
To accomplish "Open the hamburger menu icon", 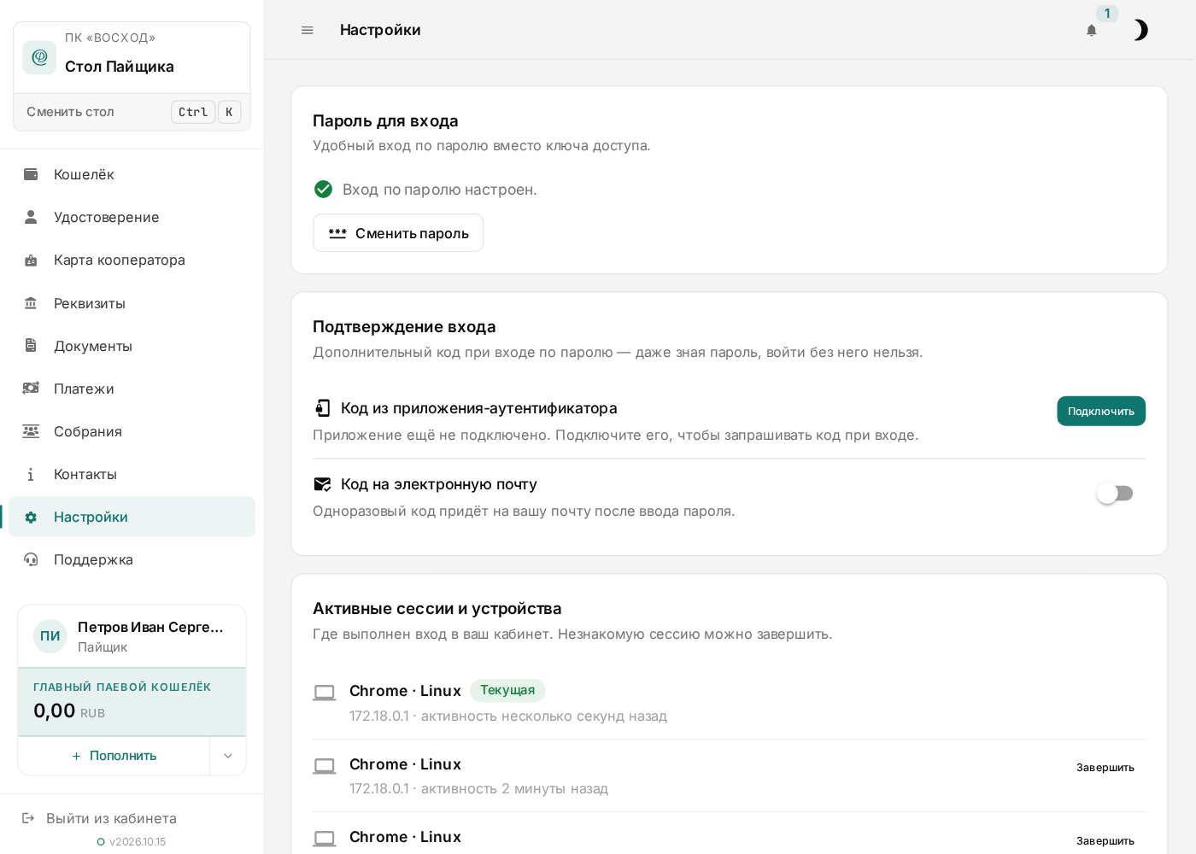I will point(308,30).
